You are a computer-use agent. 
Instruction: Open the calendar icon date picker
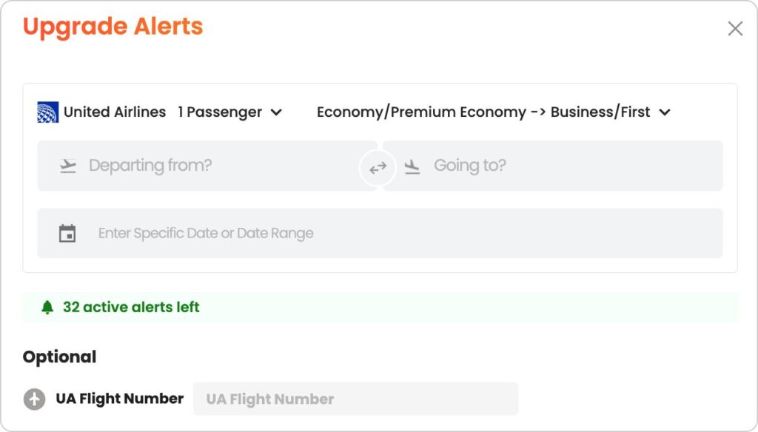(67, 234)
